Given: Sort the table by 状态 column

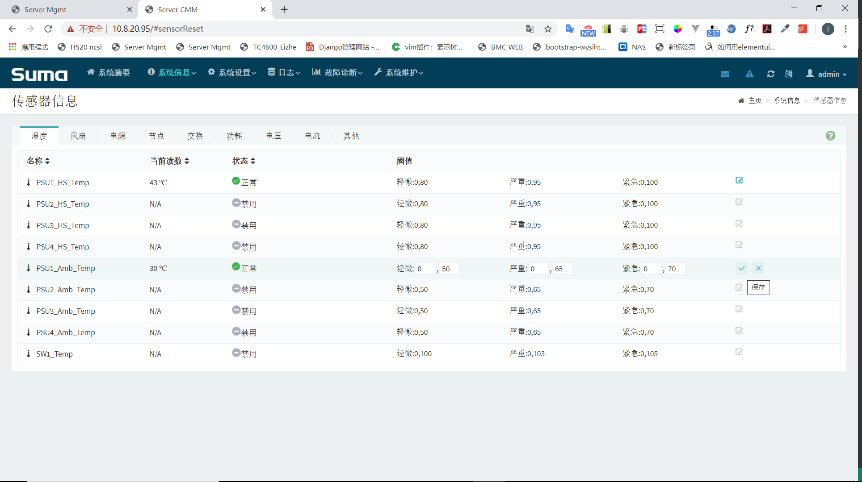Looking at the screenshot, I should click(x=244, y=161).
